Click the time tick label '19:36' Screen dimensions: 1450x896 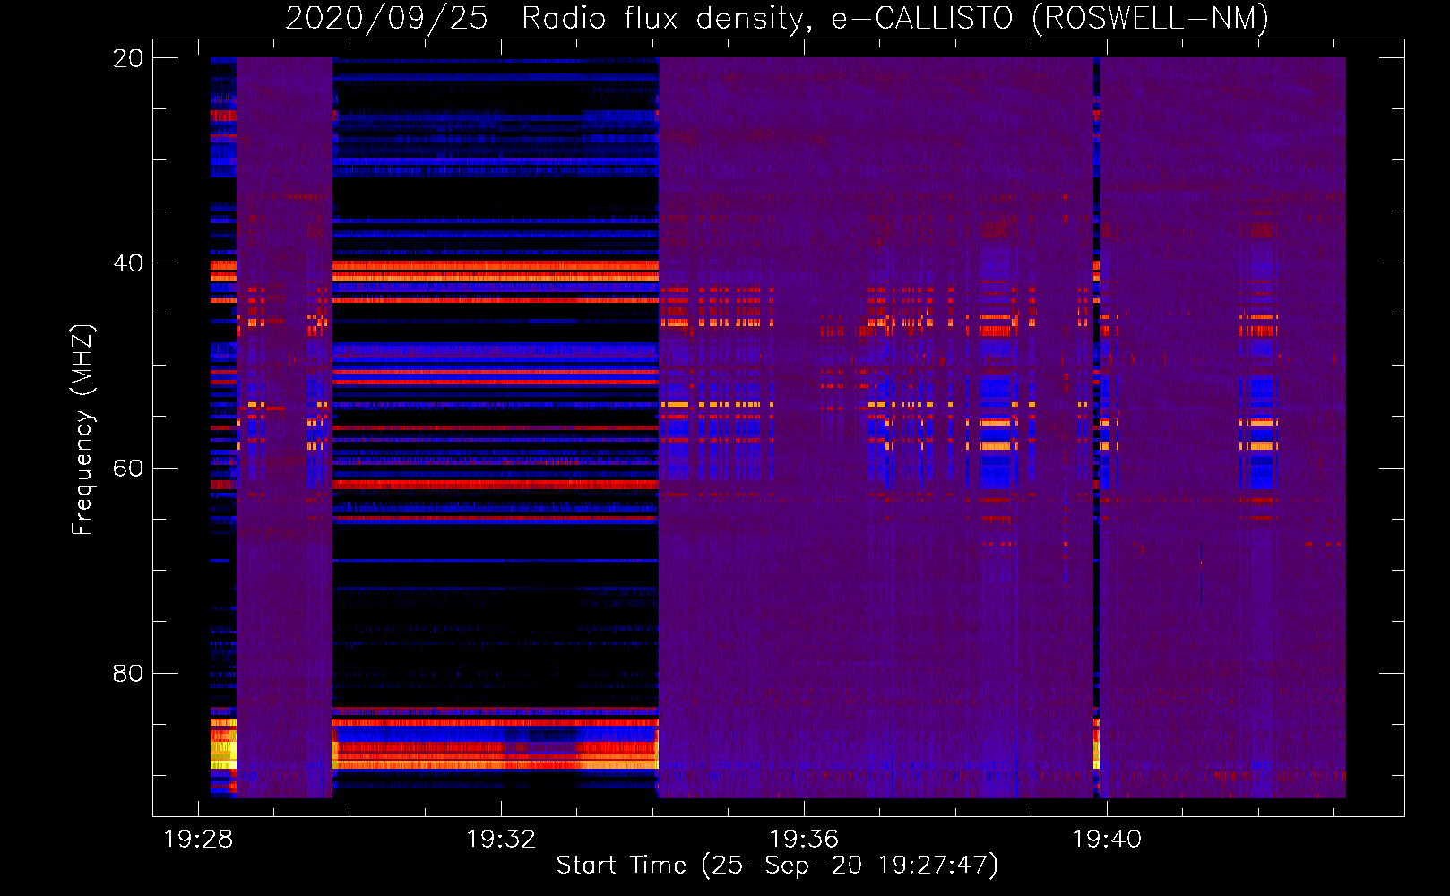[804, 839]
